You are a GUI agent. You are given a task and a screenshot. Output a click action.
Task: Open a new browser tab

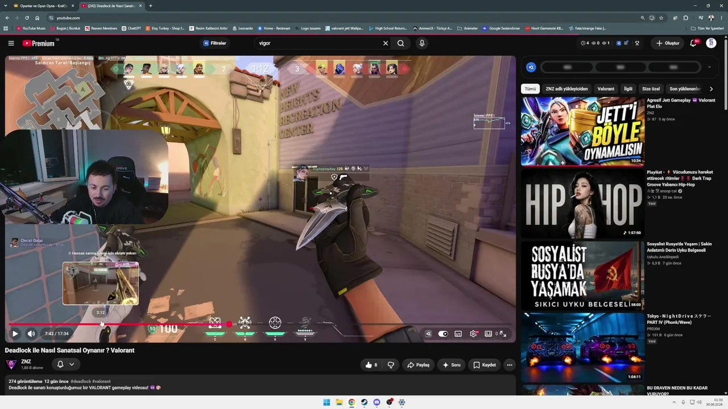151,6
